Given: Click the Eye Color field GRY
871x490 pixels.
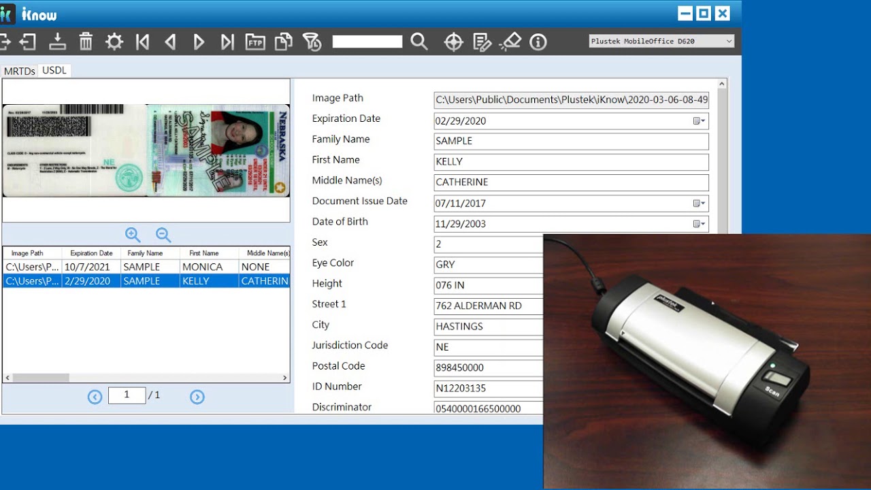Looking at the screenshot, I should click(x=489, y=265).
